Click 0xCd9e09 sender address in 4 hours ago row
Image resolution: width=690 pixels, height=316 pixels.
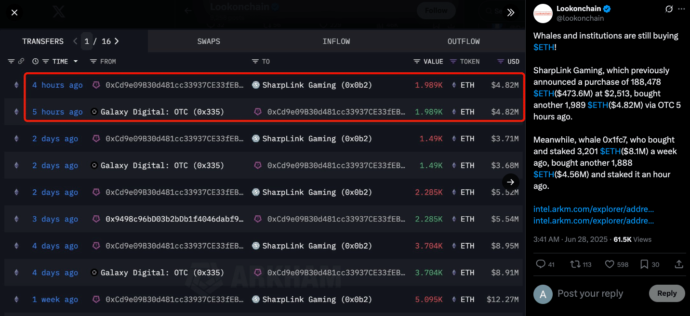pyautogui.click(x=174, y=85)
